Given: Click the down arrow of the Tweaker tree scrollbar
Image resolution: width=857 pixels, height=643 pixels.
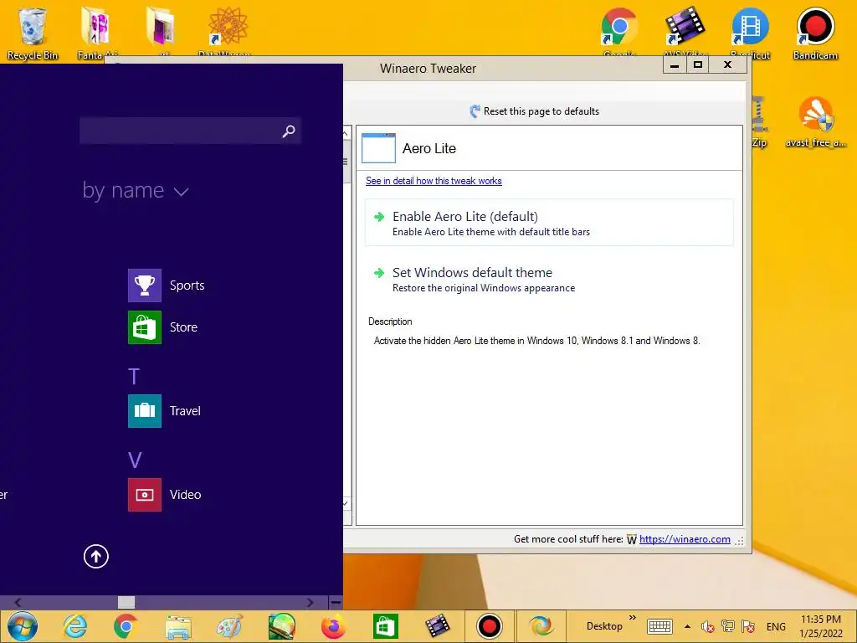Looking at the screenshot, I should tap(346, 503).
